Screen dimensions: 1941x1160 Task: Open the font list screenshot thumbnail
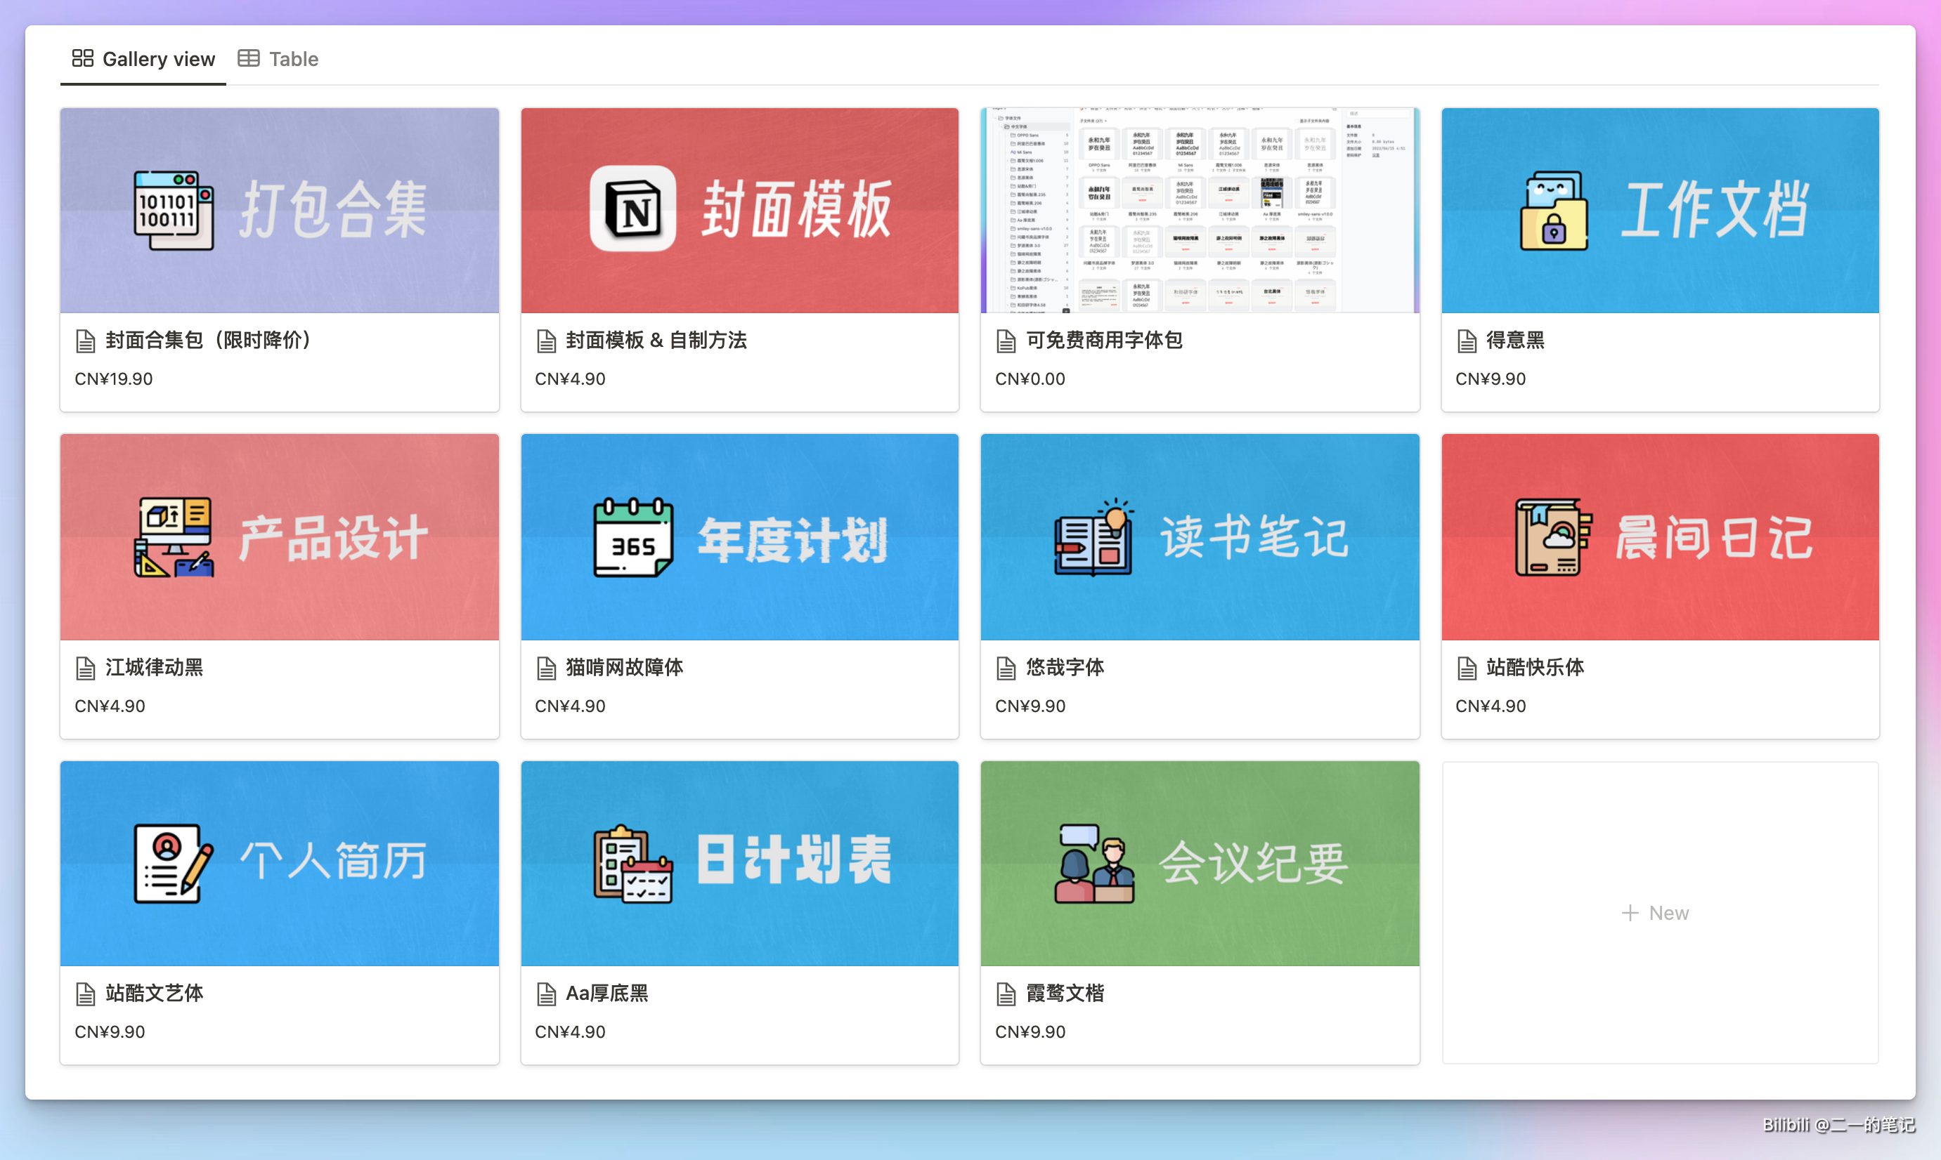pos(1200,210)
